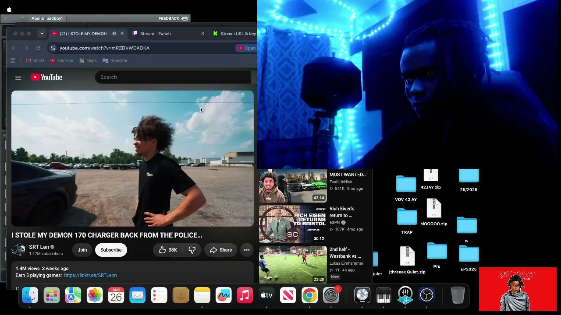Mute the YouTube tab audio

(114, 34)
